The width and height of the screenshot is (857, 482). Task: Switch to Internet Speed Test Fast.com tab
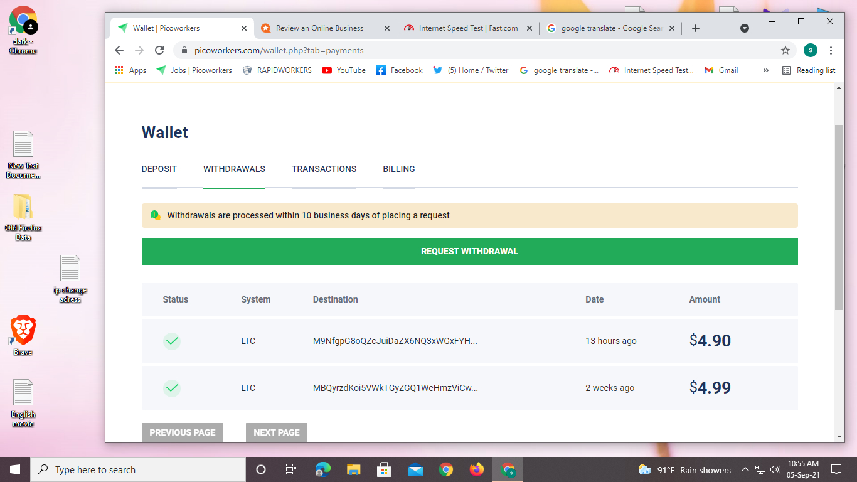click(x=468, y=28)
